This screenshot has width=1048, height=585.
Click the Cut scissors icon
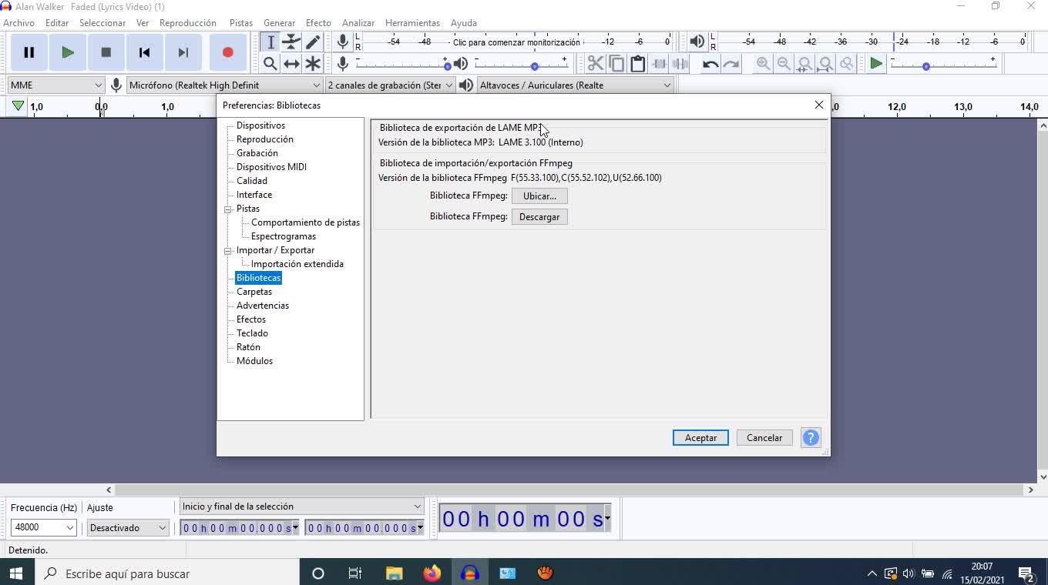tap(596, 64)
